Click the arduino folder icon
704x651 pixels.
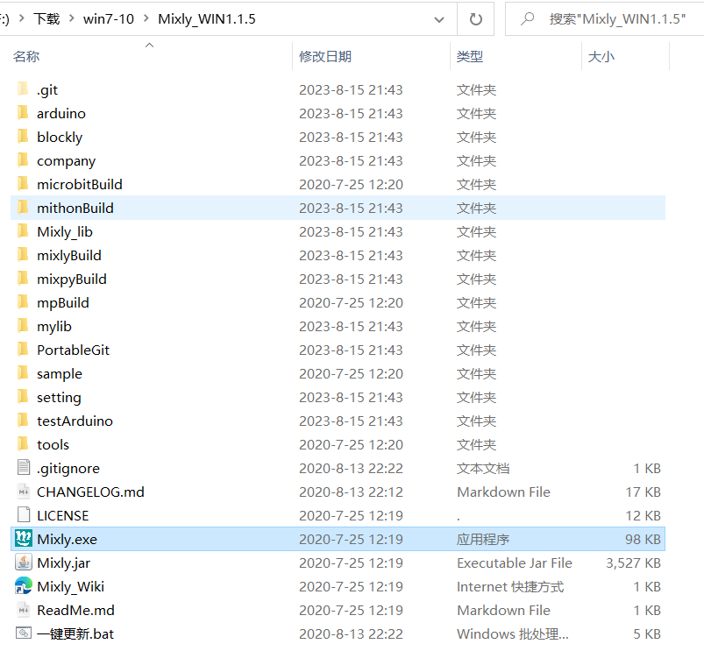(x=23, y=113)
